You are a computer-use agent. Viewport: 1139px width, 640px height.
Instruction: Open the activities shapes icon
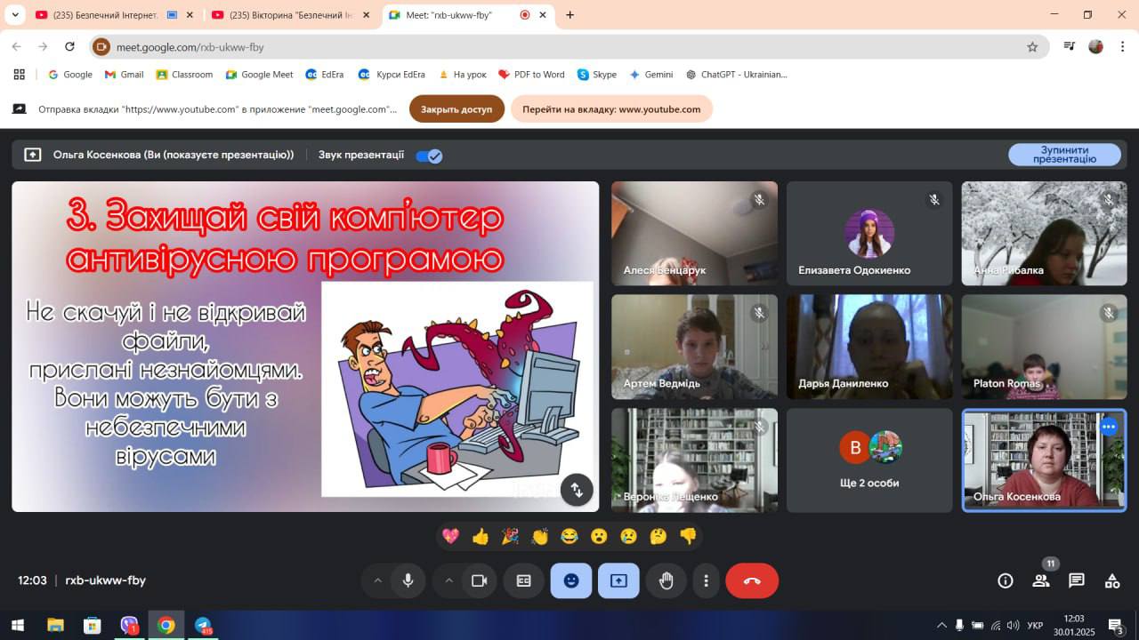pos(1112,580)
